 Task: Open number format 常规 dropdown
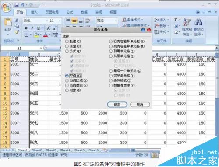click(x=116, y=21)
